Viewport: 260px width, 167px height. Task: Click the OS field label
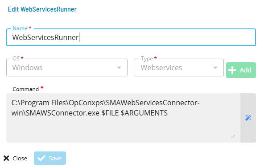point(16,59)
